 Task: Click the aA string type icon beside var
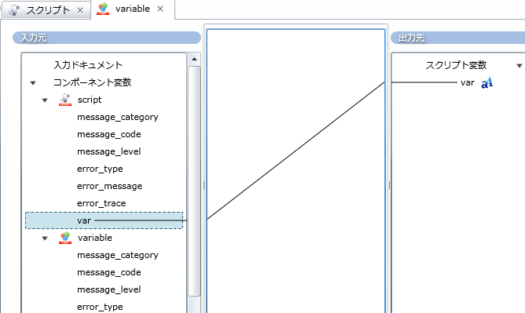click(486, 82)
